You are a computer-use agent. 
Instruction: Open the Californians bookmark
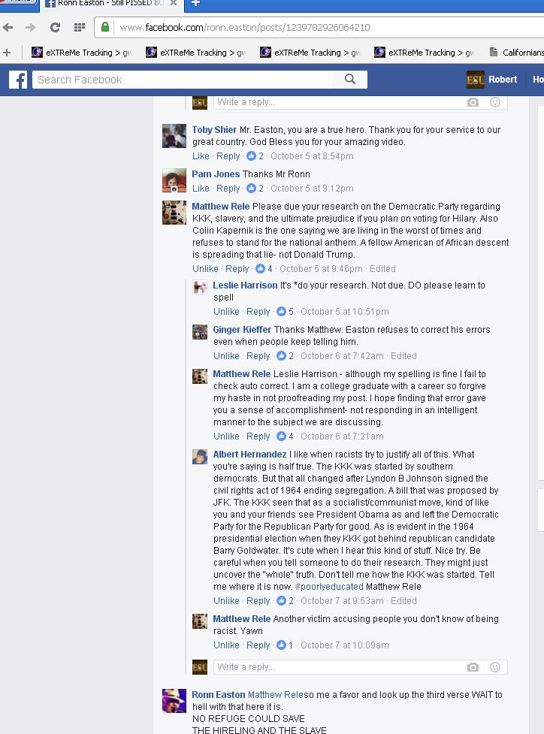[x=516, y=53]
